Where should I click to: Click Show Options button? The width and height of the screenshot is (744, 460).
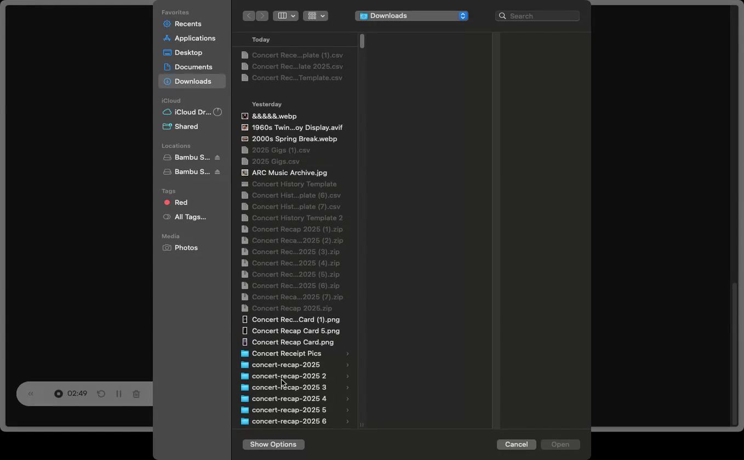click(x=273, y=444)
